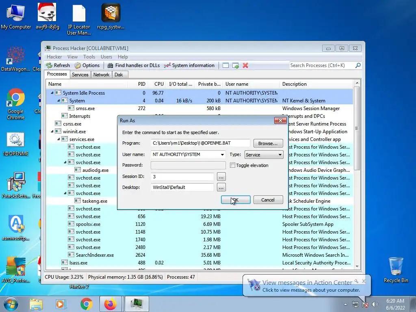The height and width of the screenshot is (312, 416).
Task: Launch Chrome from the taskbar
Action: [x=86, y=304]
